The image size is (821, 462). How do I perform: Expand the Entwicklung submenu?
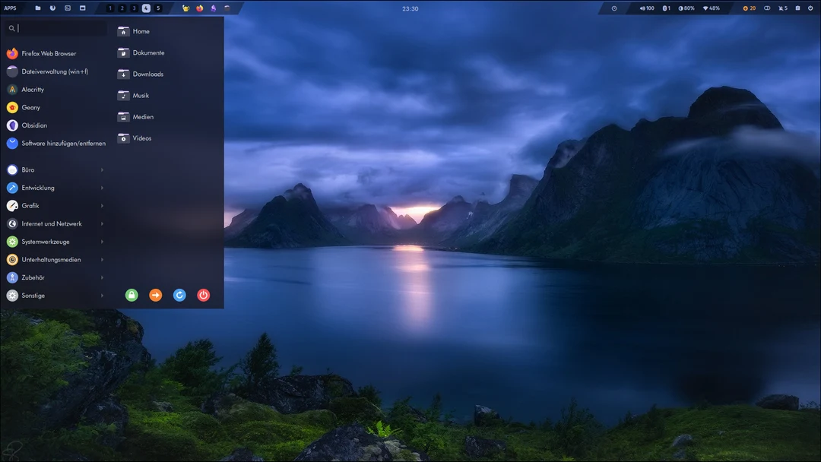click(x=36, y=187)
